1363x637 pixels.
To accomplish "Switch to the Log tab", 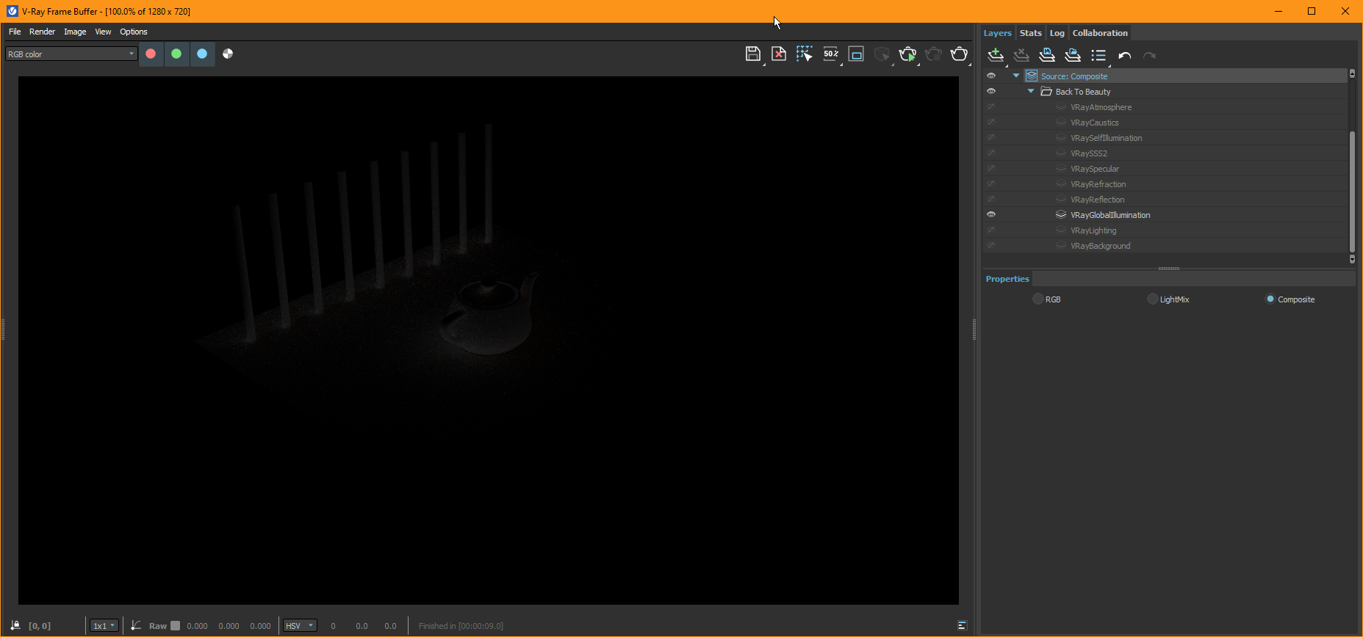I will (x=1057, y=32).
